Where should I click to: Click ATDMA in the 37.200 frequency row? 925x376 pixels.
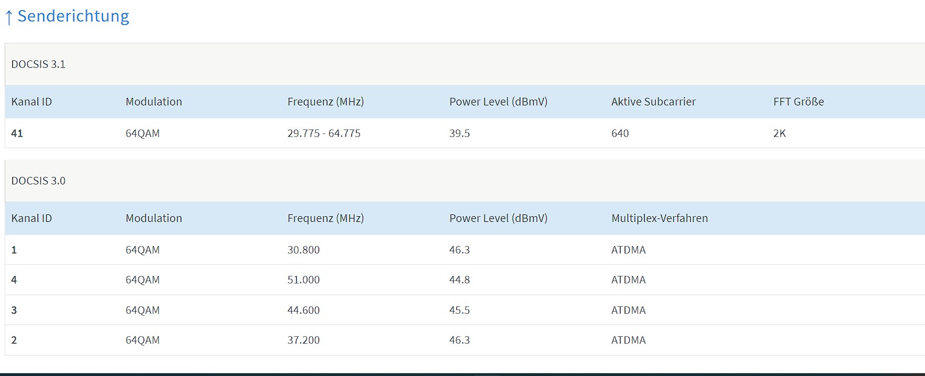pyautogui.click(x=628, y=340)
